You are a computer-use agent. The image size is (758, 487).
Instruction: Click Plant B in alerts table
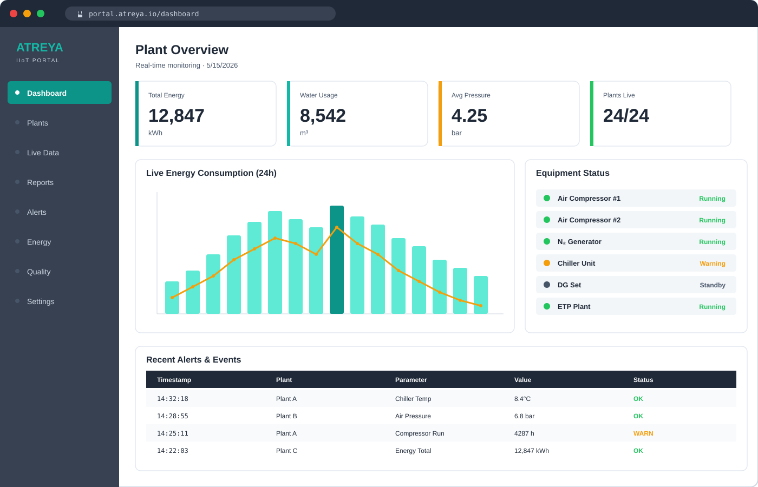point(286,416)
